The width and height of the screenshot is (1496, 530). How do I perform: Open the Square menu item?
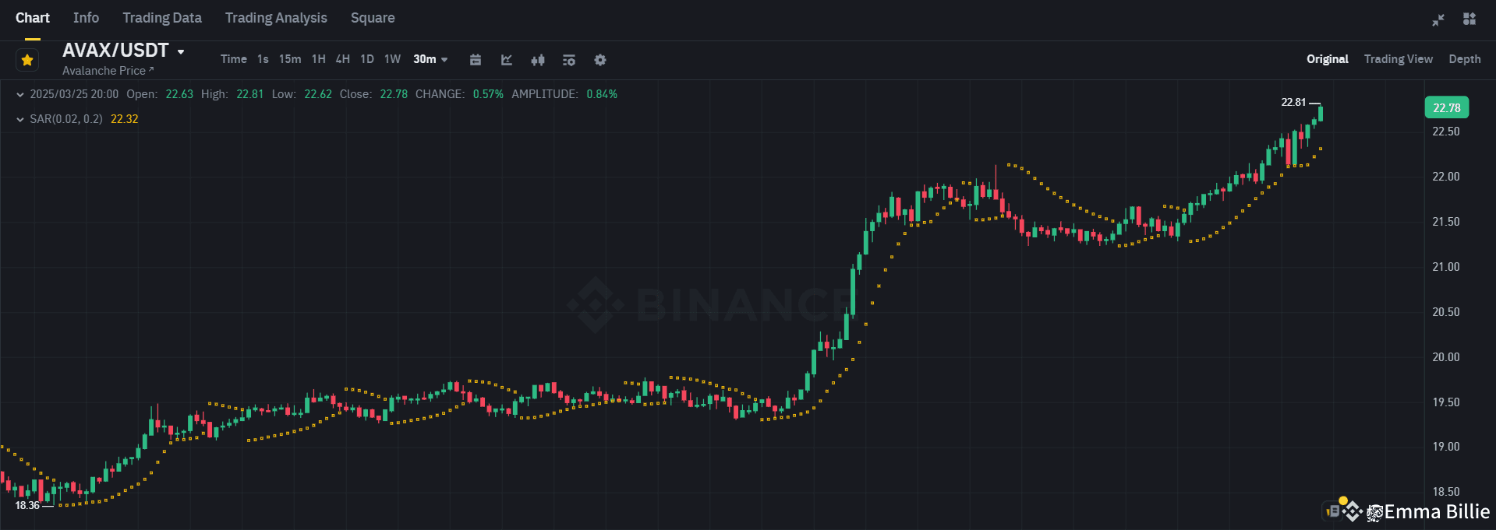[x=372, y=17]
